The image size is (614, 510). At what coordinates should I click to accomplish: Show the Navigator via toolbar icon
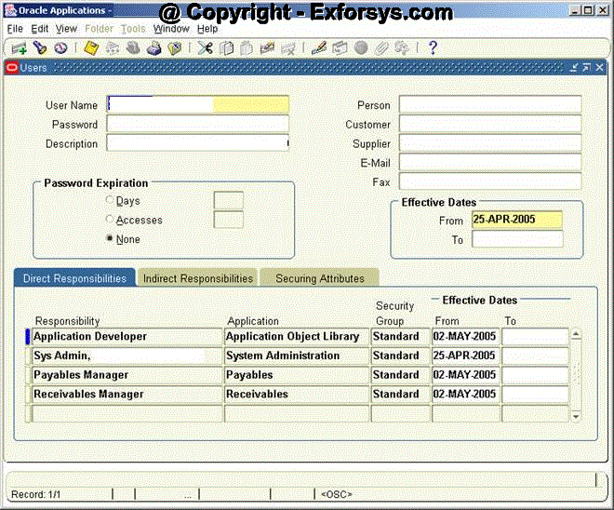point(61,47)
